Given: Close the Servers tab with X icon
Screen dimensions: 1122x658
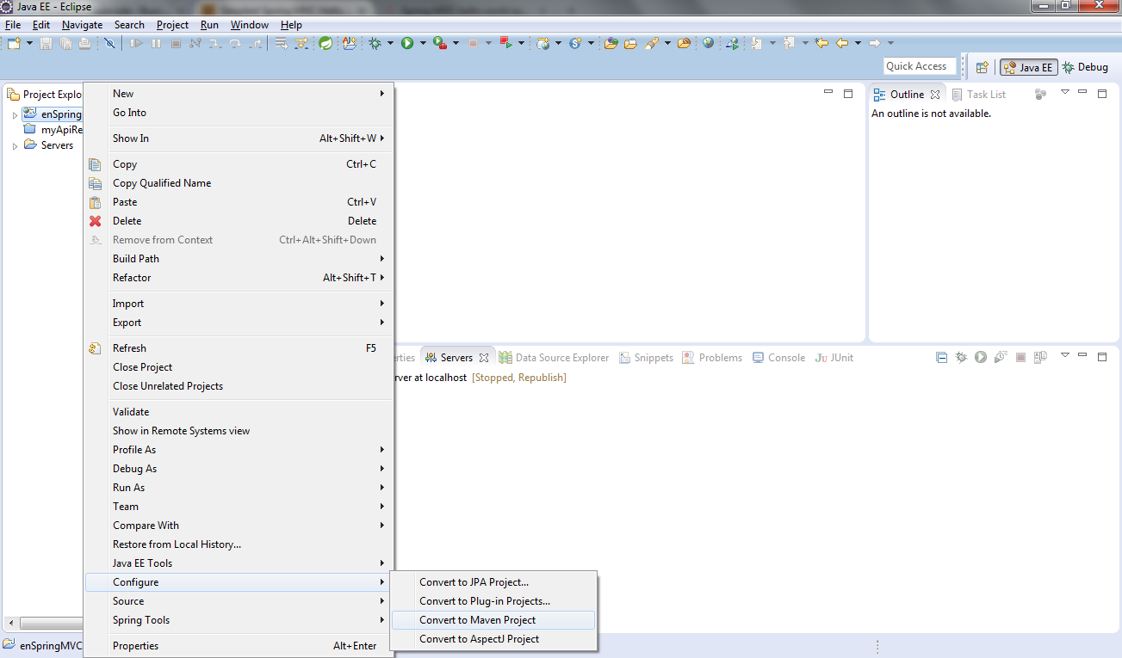Looking at the screenshot, I should (x=484, y=358).
